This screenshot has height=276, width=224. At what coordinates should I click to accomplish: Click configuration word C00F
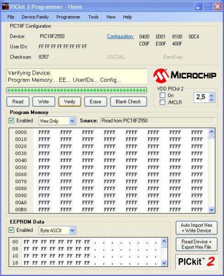[144, 44]
